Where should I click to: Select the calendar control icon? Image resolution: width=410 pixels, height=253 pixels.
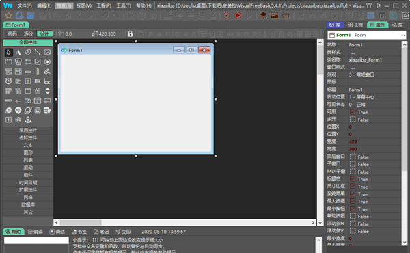click(x=38, y=101)
